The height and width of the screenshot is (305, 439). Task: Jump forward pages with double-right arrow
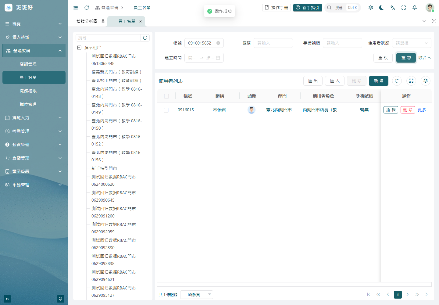pos(417,295)
